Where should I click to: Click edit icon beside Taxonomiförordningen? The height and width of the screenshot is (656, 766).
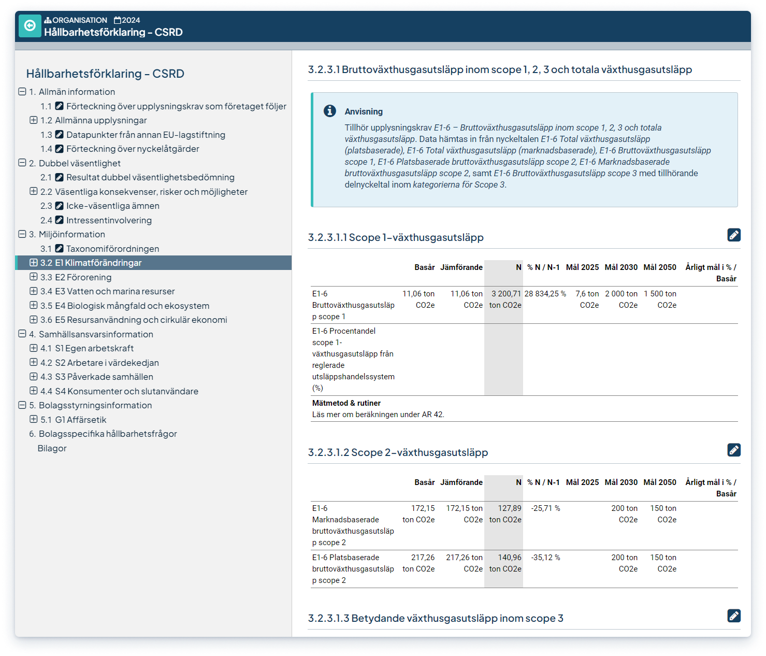point(60,249)
